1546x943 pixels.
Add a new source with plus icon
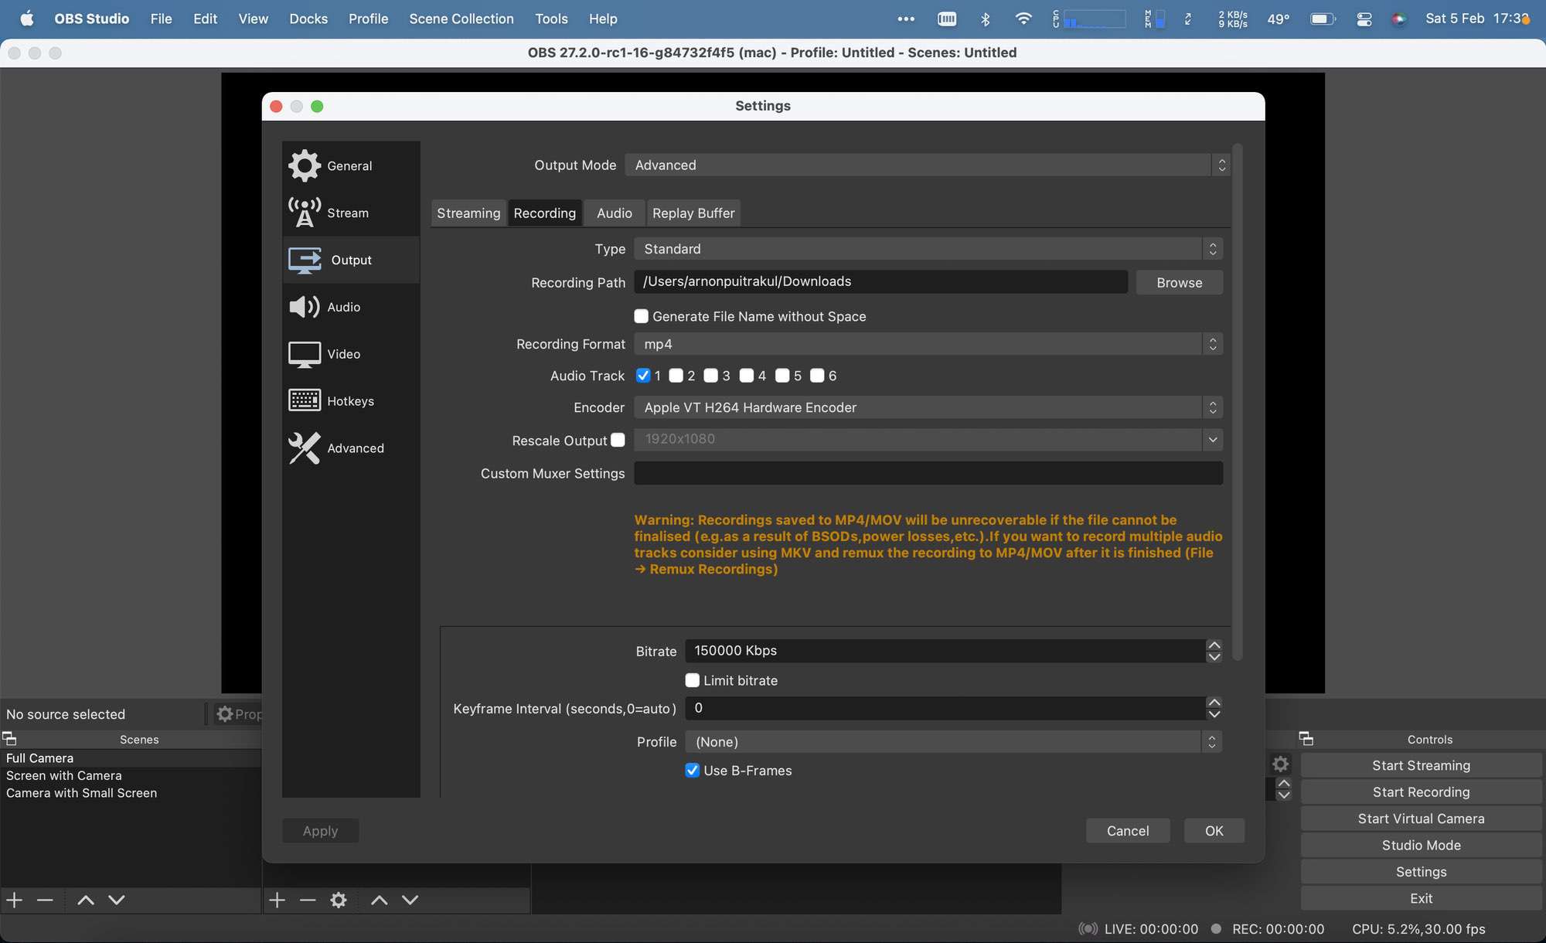coord(277,900)
